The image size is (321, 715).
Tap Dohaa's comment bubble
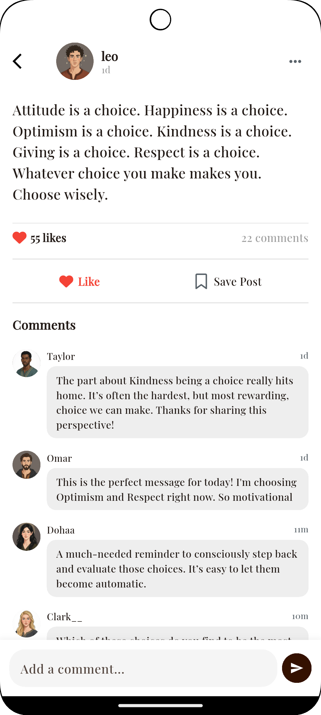177,568
